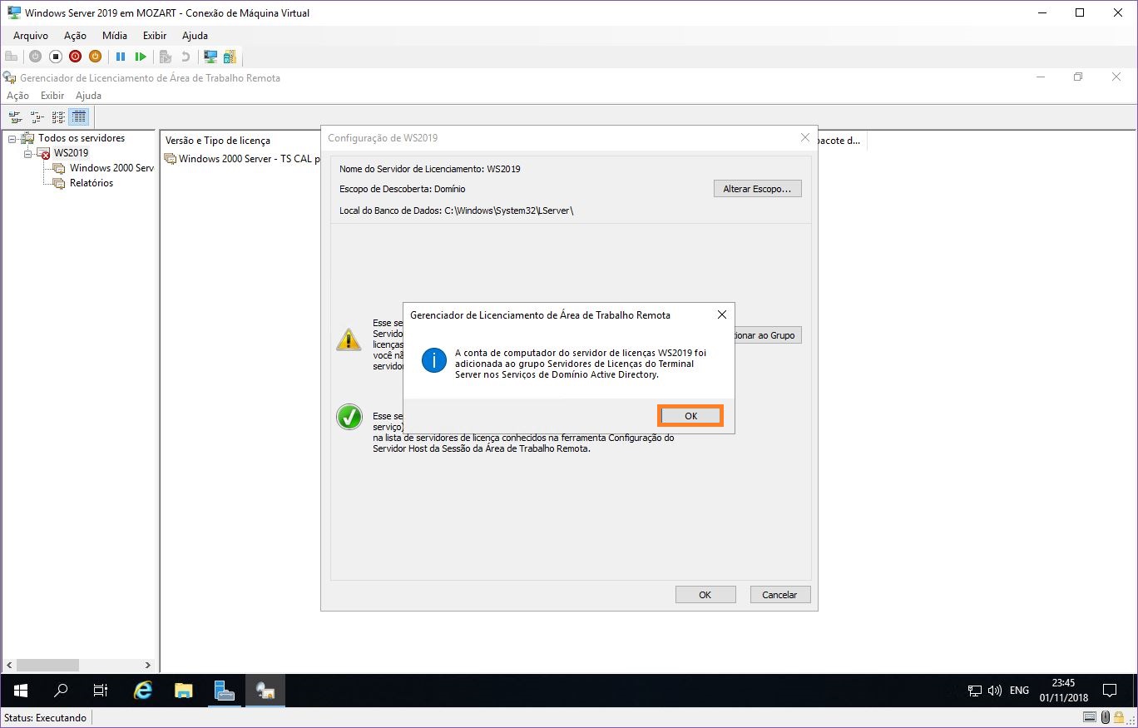Click the drives icon beside the enhanced session icon
Screen dimensions: 1138x728
230,57
